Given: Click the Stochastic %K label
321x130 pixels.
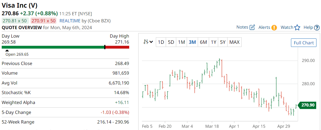Looking at the screenshot, I should 16,93.
